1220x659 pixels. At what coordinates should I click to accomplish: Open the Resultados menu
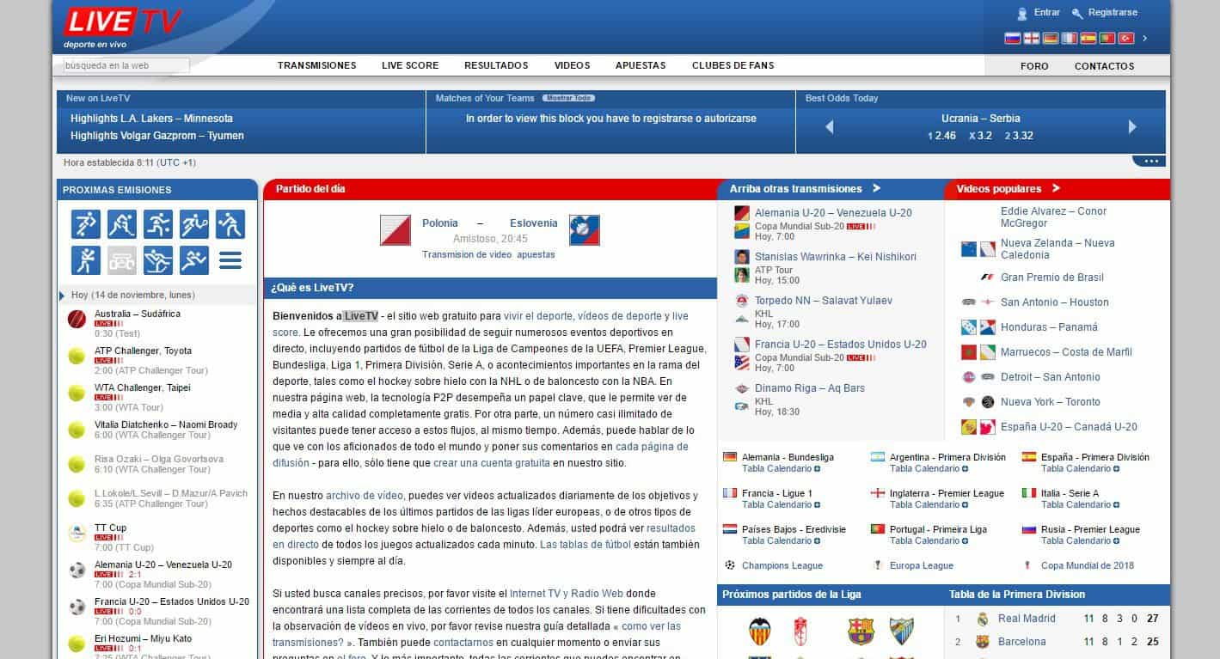click(x=496, y=65)
